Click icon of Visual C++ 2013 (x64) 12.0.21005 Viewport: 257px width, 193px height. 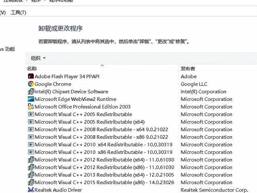point(31,175)
